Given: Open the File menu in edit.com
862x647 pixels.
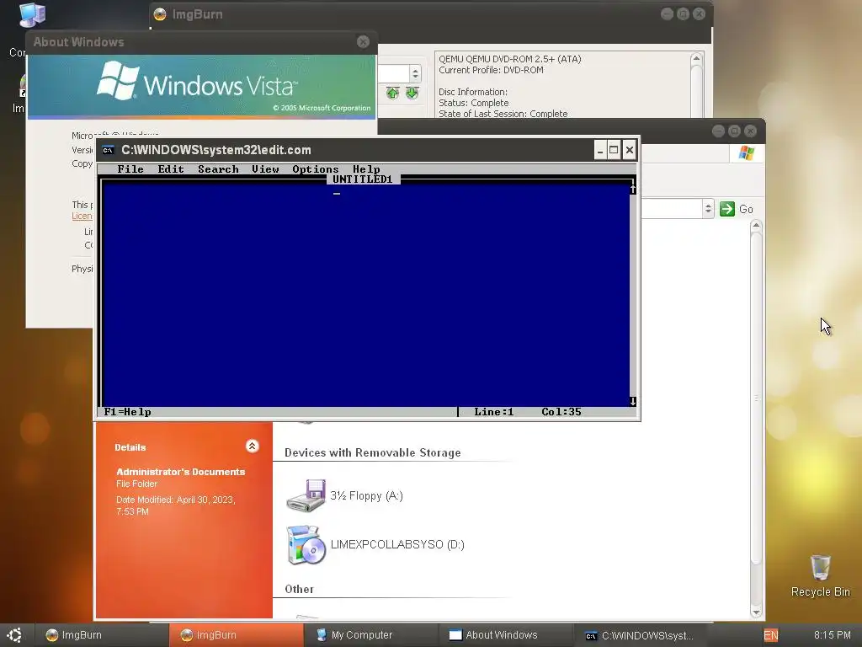Looking at the screenshot, I should [130, 168].
